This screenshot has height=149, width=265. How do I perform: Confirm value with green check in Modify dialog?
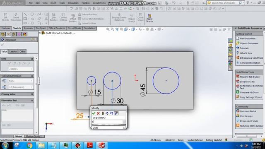click(94, 113)
